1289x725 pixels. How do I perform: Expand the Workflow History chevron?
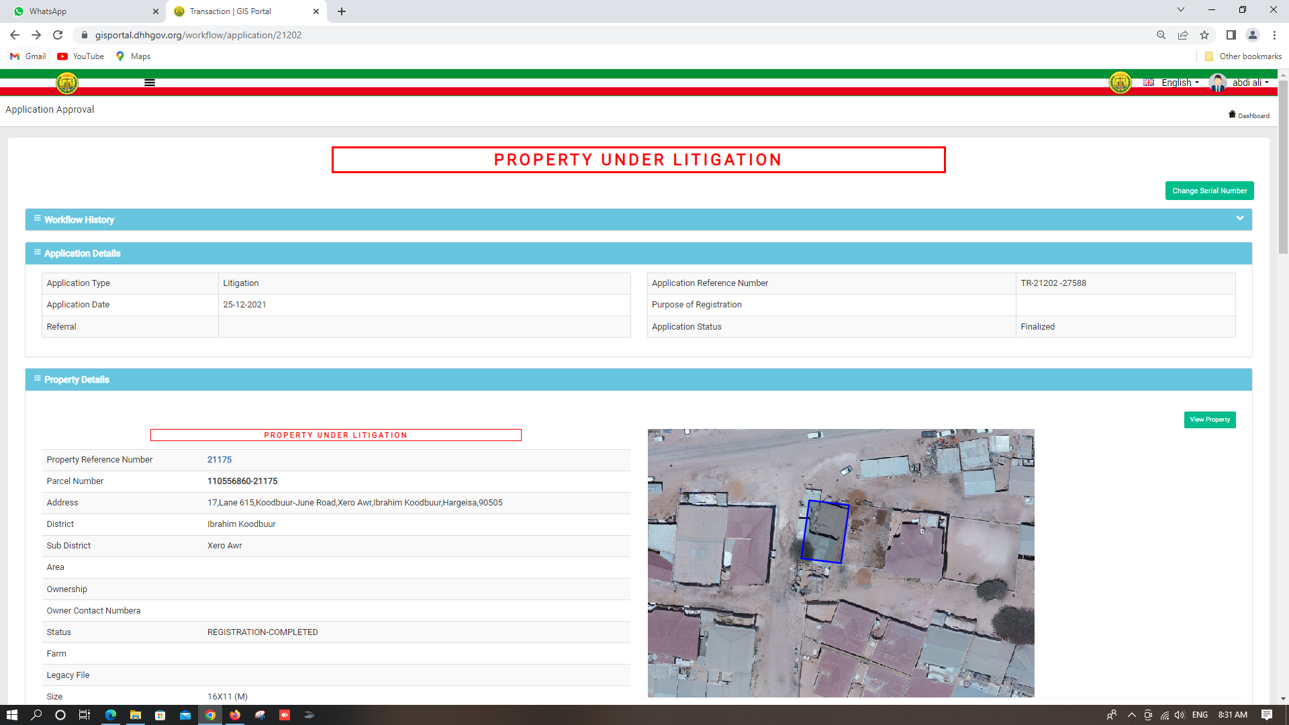[x=1239, y=218]
